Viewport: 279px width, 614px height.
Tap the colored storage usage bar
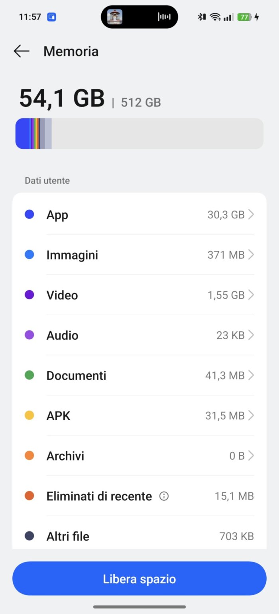pyautogui.click(x=139, y=134)
